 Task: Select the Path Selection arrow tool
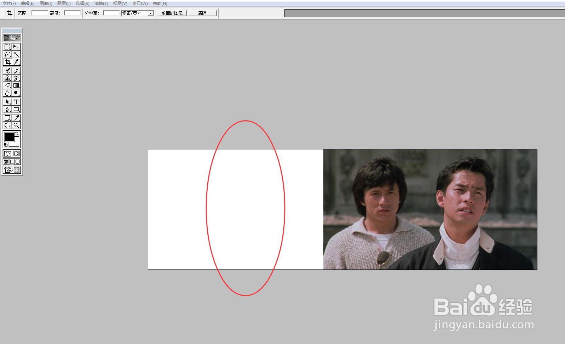click(7, 102)
